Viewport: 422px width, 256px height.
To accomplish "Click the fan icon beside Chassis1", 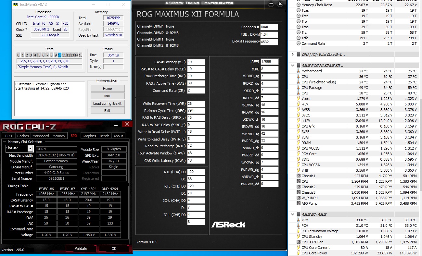I will (x=299, y=176).
